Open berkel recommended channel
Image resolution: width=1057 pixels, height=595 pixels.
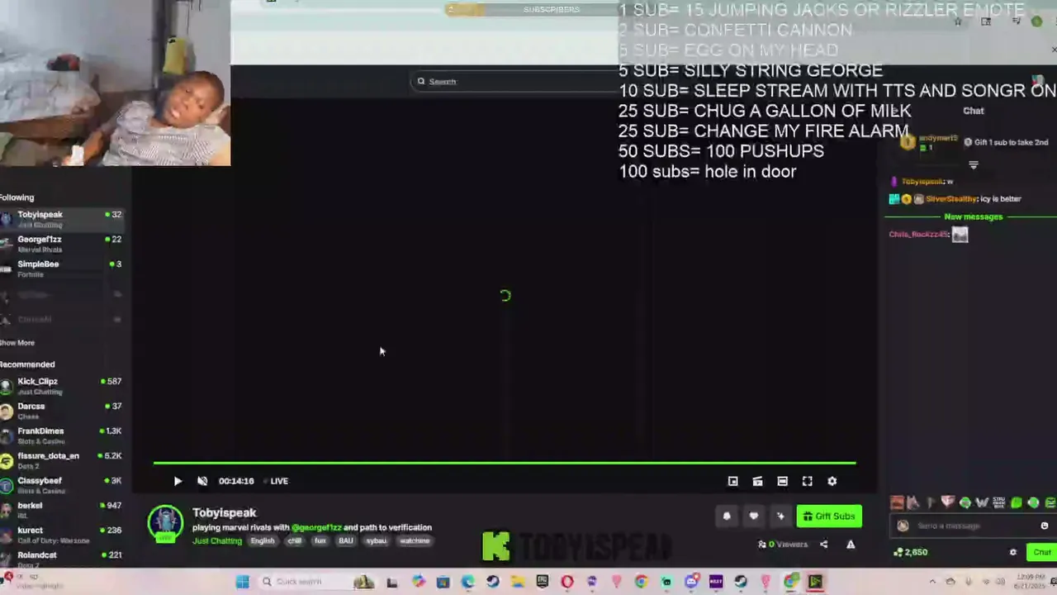62,510
